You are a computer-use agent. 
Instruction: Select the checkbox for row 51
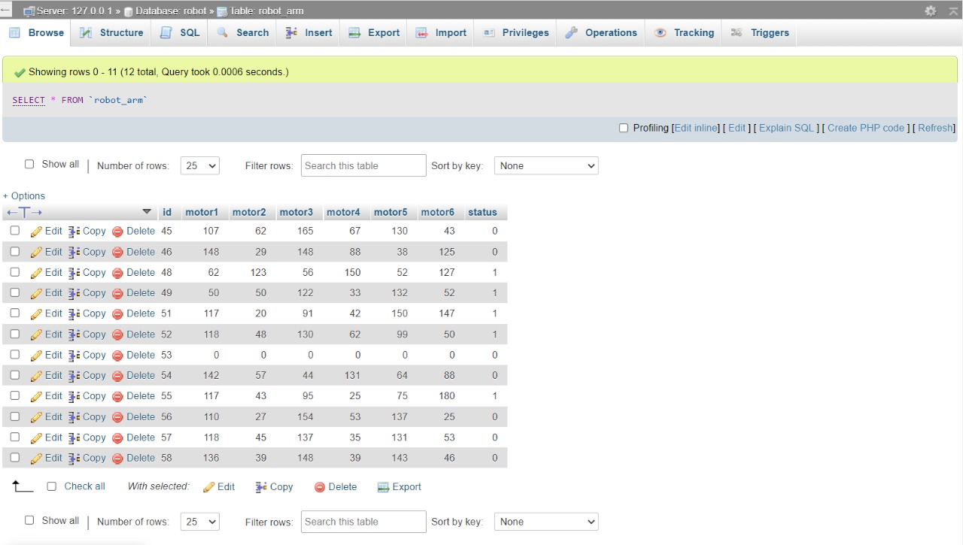pos(14,313)
